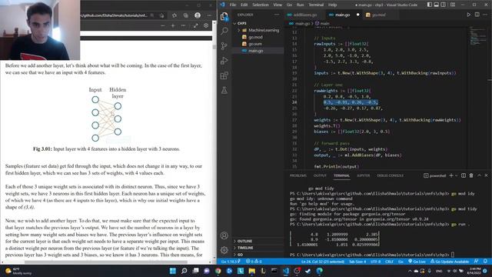The height and width of the screenshot is (277, 492).
Task: Open the terminal launch profile dropdown arrow
Action: coord(457,175)
